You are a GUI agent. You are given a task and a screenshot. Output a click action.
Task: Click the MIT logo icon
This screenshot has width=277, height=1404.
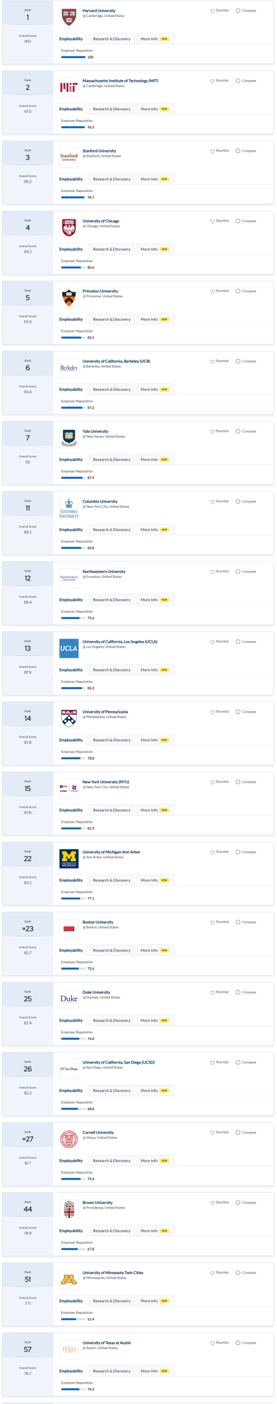[68, 87]
